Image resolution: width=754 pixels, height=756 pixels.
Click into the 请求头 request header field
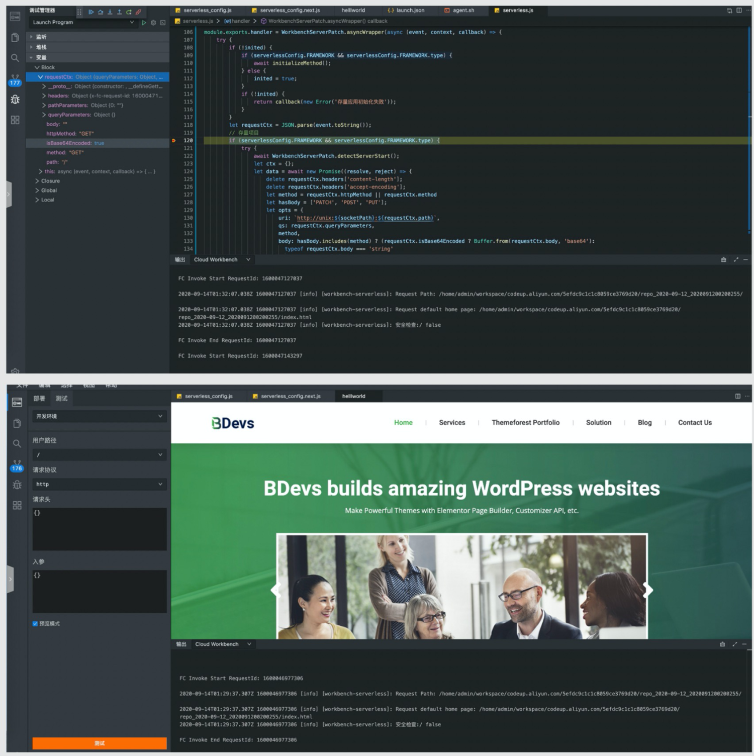pos(100,529)
